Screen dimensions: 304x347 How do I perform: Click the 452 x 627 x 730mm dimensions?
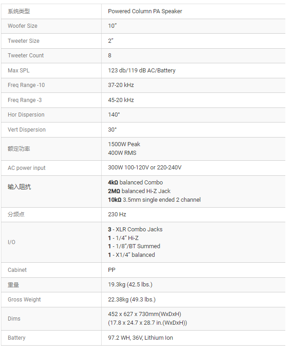tap(144, 314)
